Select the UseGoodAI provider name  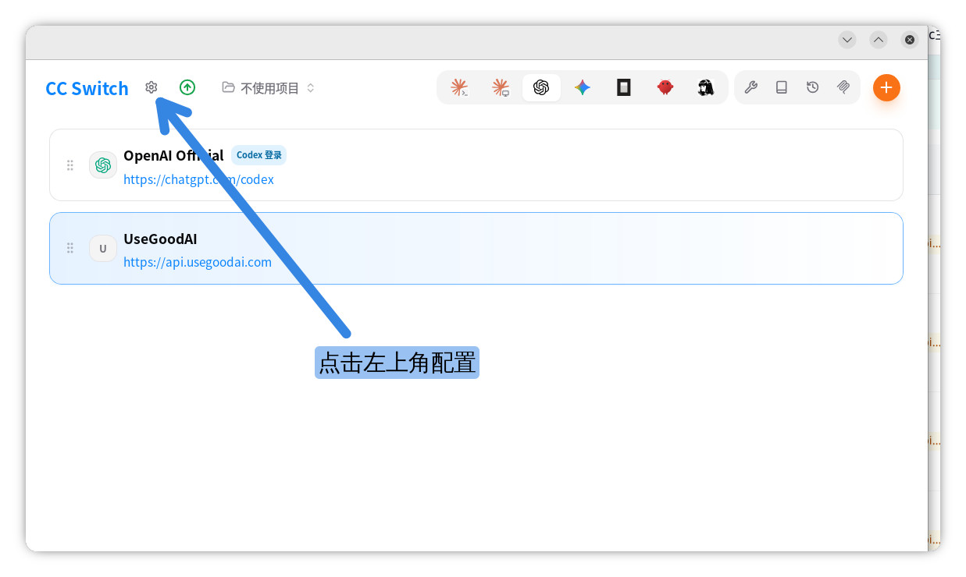tap(160, 239)
